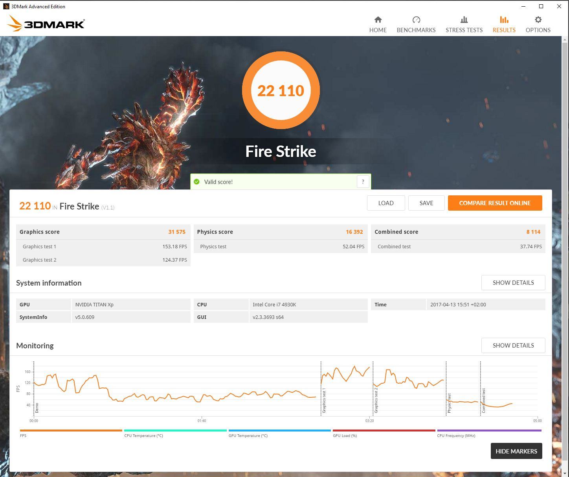Go to the STRESS TESTS tab label
569x477 pixels.
pos(464,30)
